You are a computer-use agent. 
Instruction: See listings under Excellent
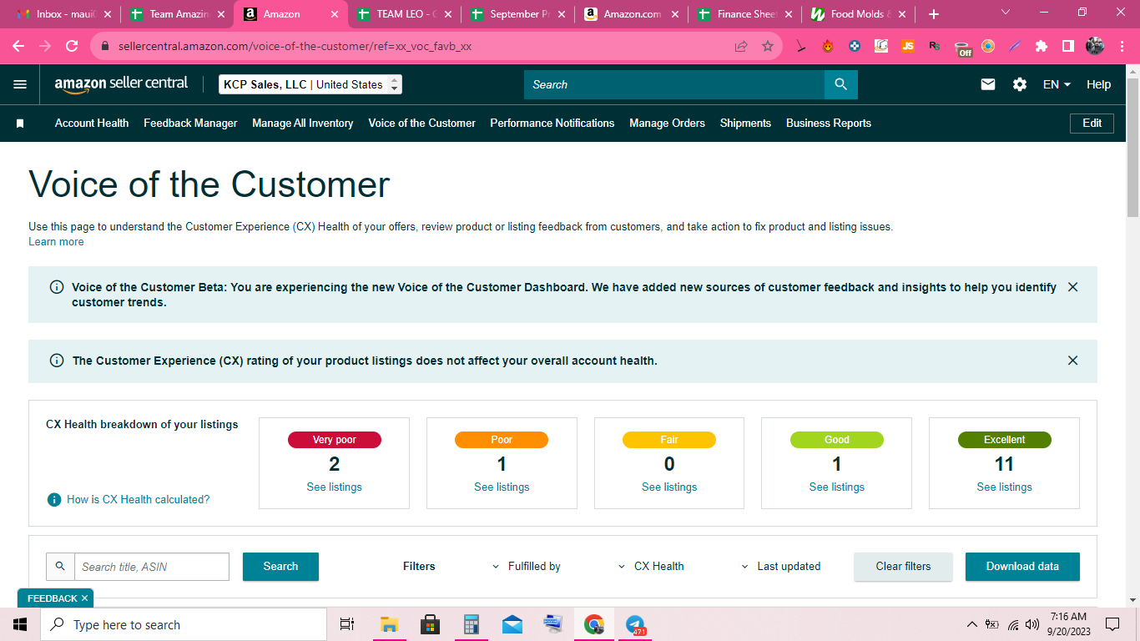pyautogui.click(x=1004, y=487)
